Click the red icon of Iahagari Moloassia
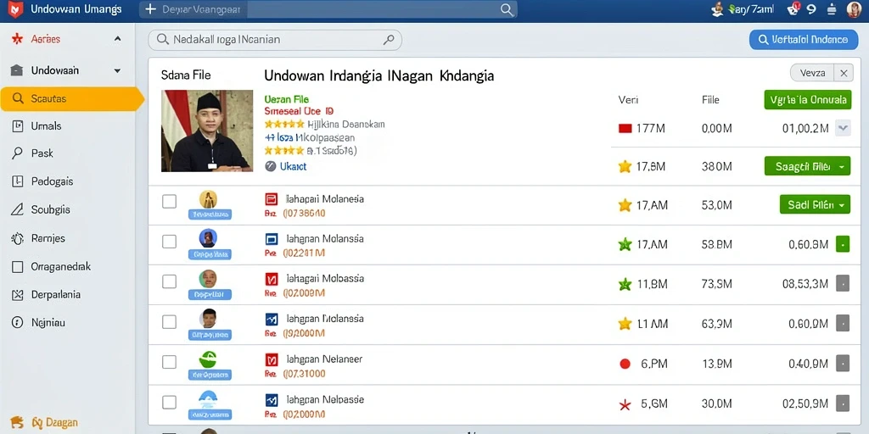869x434 pixels. point(271,279)
